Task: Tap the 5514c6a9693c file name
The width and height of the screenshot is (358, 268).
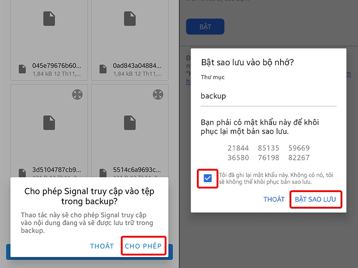Action: pyautogui.click(x=137, y=170)
